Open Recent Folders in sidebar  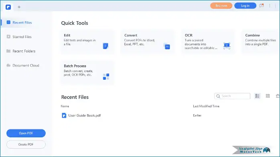[x=24, y=51]
